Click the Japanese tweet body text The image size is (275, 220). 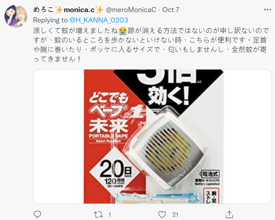151,45
